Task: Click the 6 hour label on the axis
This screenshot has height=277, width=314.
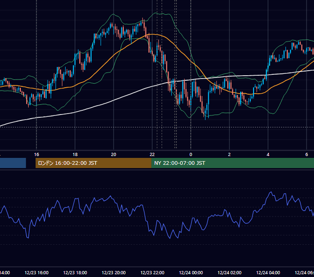Action: [x=307, y=154]
